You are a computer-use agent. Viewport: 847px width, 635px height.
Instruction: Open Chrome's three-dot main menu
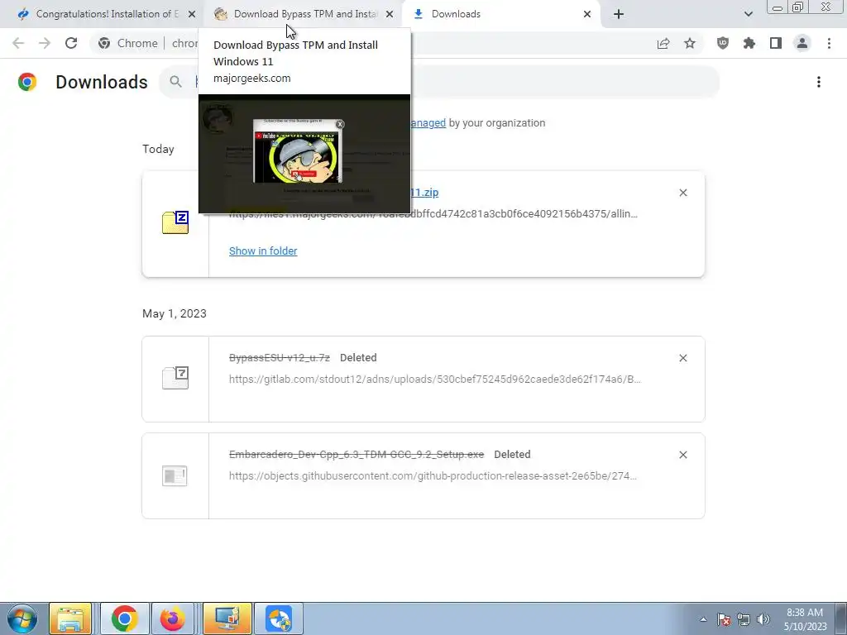point(829,43)
